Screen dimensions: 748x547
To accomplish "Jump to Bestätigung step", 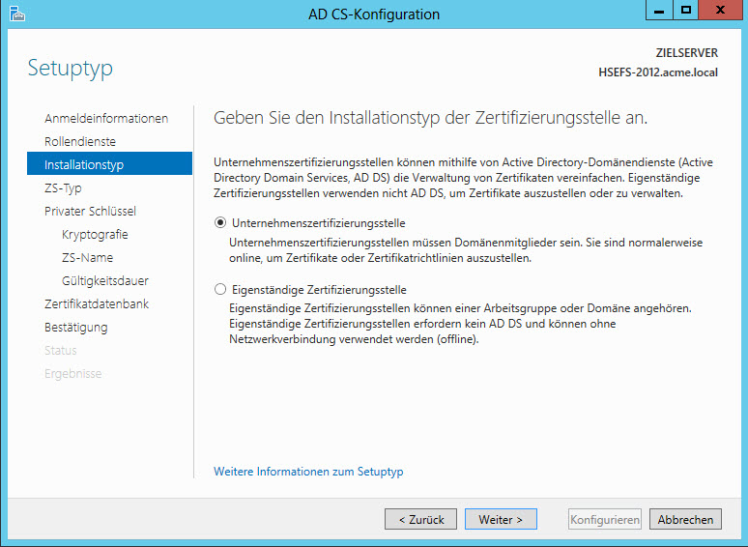I will (75, 328).
